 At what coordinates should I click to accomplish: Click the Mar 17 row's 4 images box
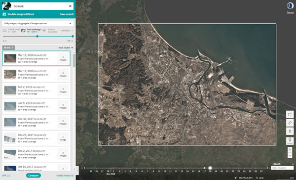click(63, 74)
